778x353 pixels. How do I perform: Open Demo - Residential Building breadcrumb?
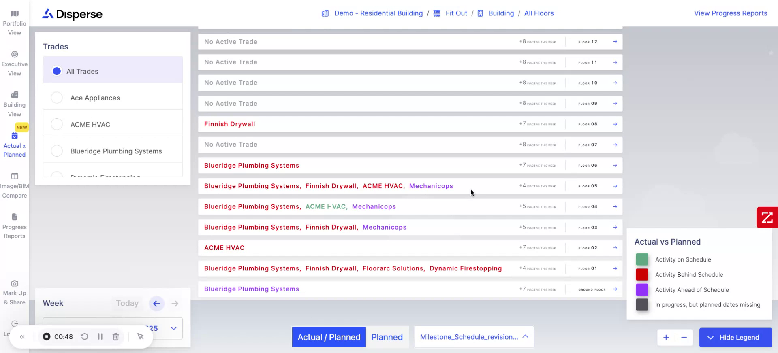[378, 13]
